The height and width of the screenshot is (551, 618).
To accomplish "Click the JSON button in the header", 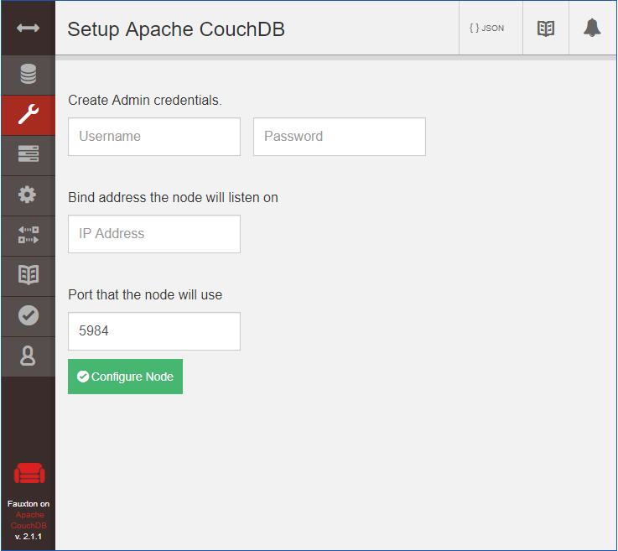I will (487, 29).
